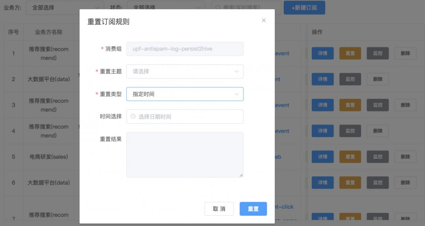This screenshot has height=226, width=425.
Task: Click 监控 button in row 2
Action: [350, 79]
